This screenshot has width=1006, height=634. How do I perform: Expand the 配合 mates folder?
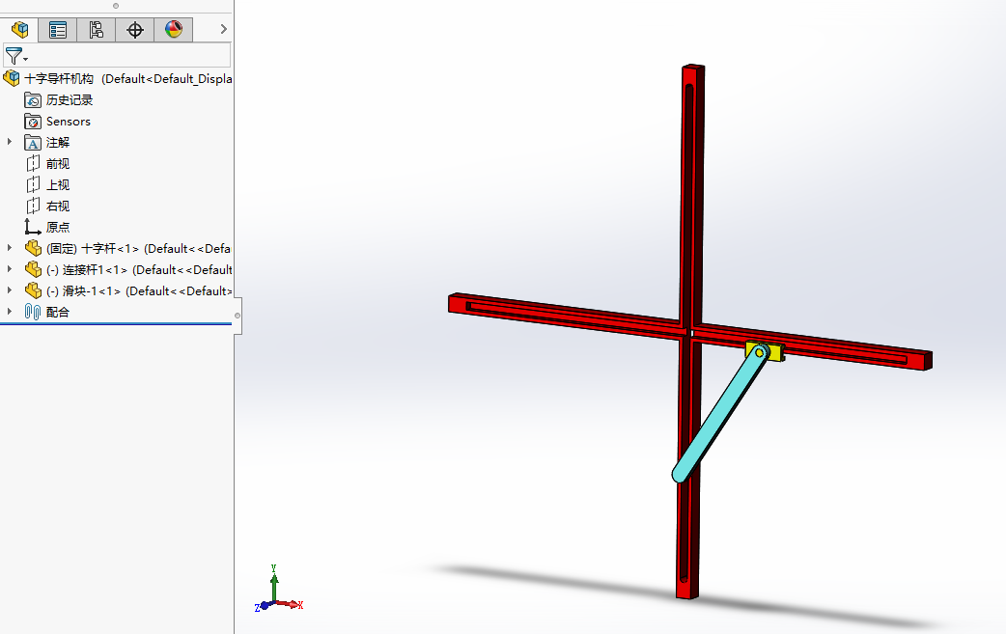coord(9,311)
